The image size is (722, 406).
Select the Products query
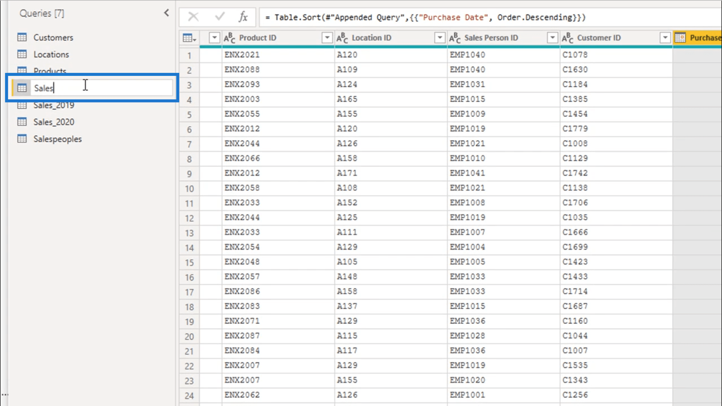coord(50,71)
